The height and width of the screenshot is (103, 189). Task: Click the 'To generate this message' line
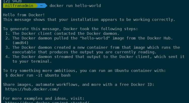click(x=70, y=29)
